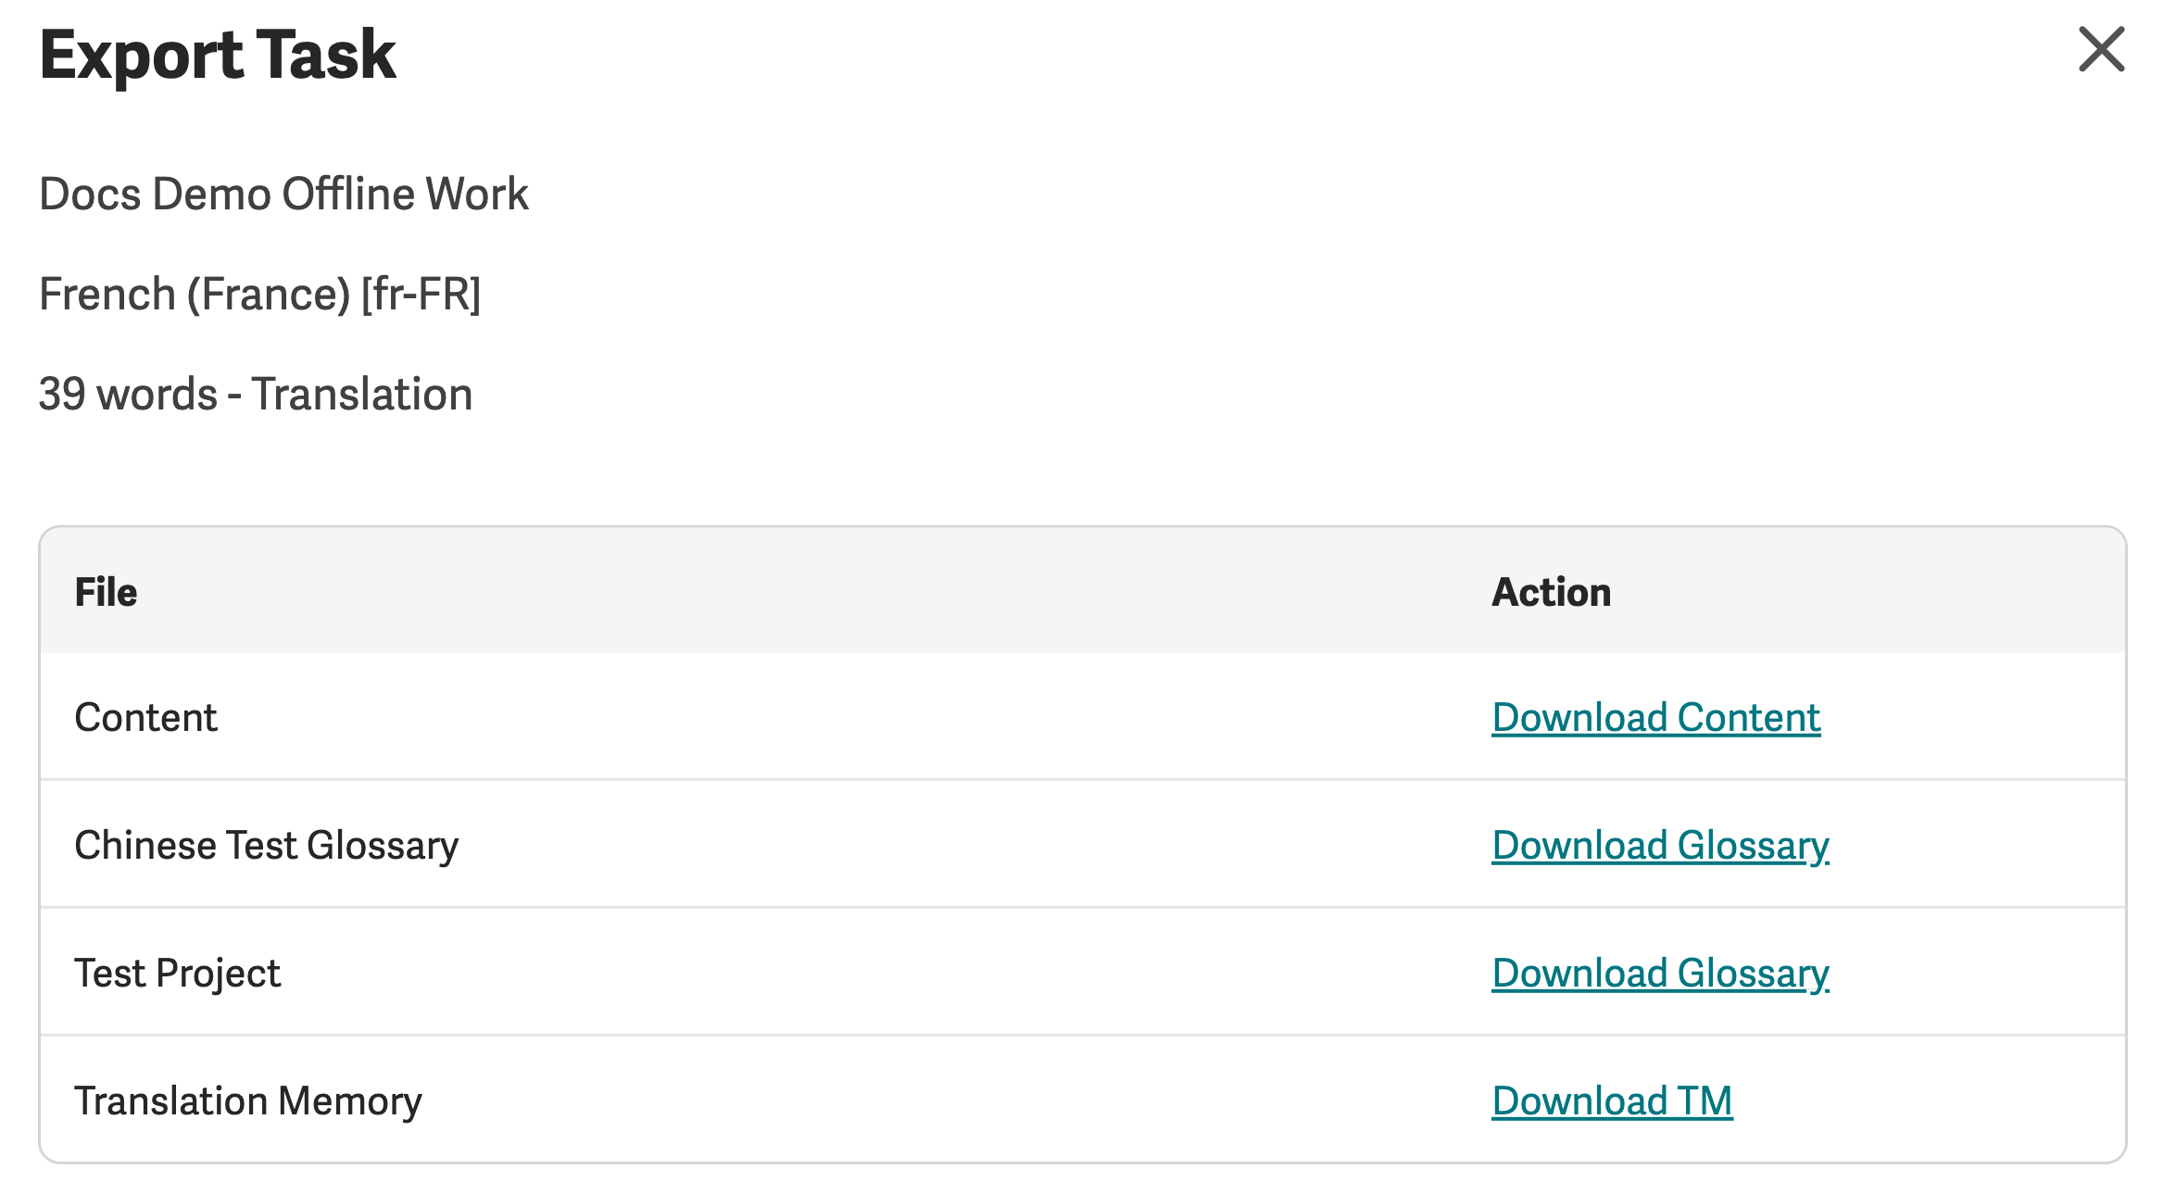Image resolution: width=2164 pixels, height=1195 pixels.
Task: Select the 'Content' file cell
Action: (x=145, y=718)
